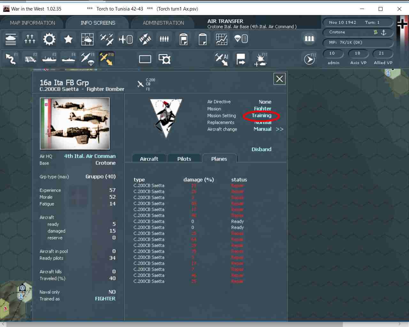Select the F9 airborne drop mode icon
Image resolution: width=409 pixels, height=327 pixels.
click(88, 59)
